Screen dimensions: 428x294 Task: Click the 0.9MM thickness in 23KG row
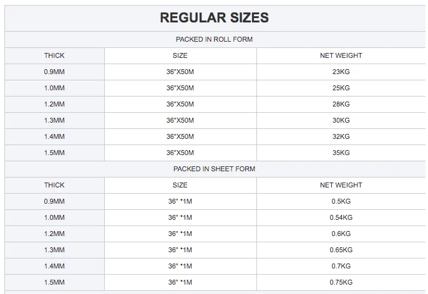(x=54, y=72)
